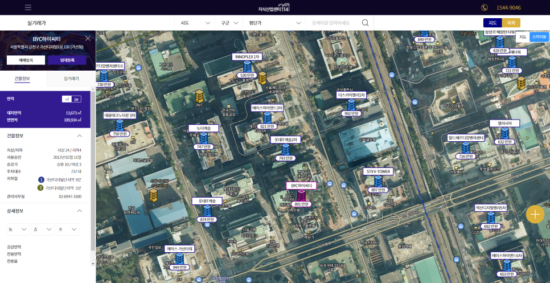Image resolution: width=550 pixels, height=283 pixels.
Task: Open the 평단가 price dropdown
Action: point(274,23)
